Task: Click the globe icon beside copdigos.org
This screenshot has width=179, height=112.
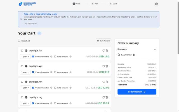Action: tap(26, 97)
